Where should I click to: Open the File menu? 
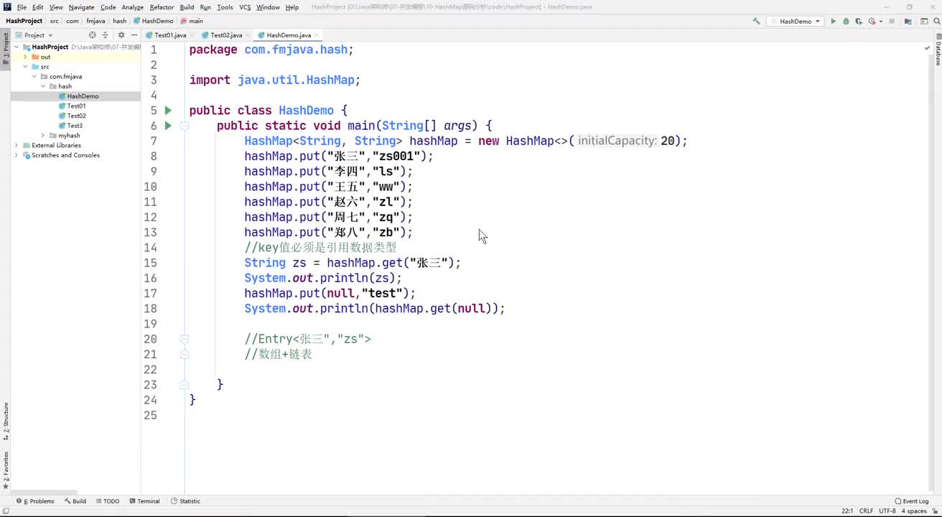pyautogui.click(x=22, y=7)
